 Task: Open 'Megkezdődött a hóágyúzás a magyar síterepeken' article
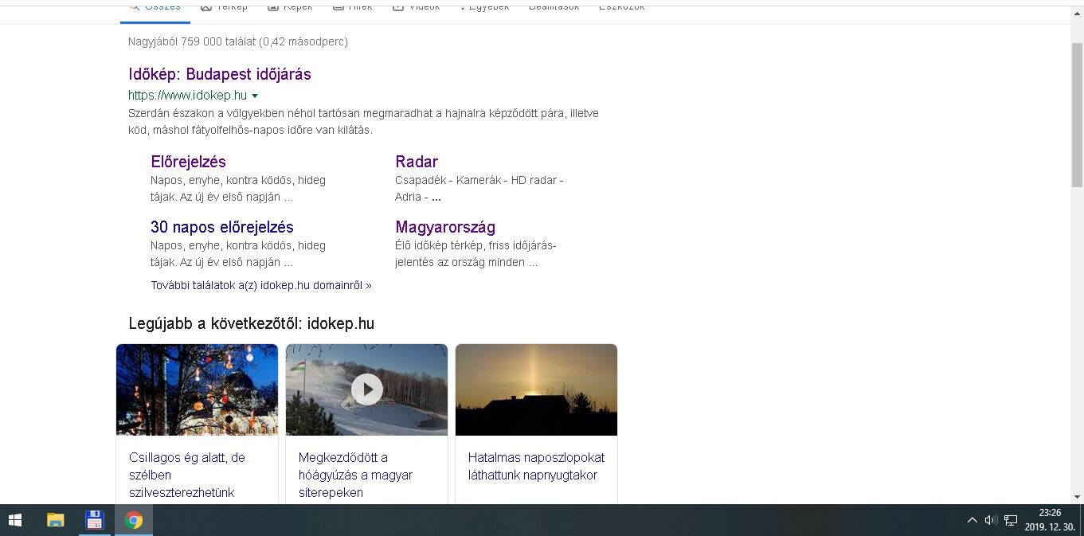click(x=356, y=475)
